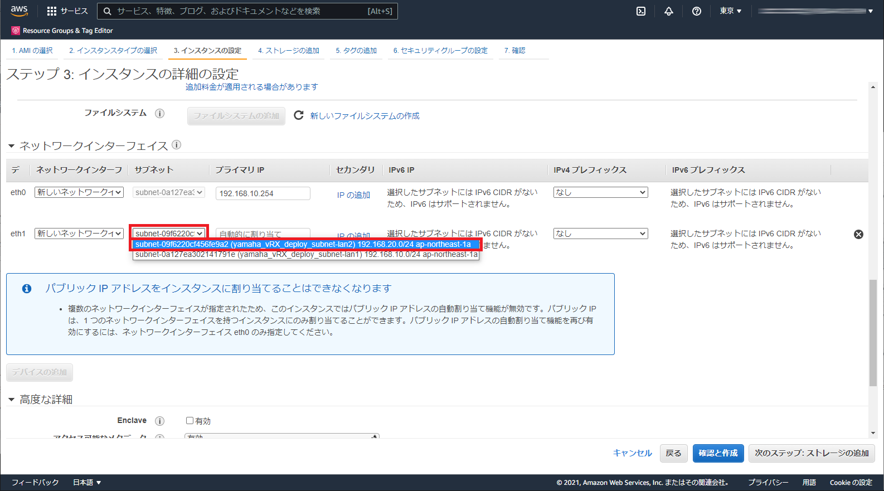This screenshot has height=491, width=884.
Task: Remove eth1 interface with the X icon
Action: [x=858, y=234]
